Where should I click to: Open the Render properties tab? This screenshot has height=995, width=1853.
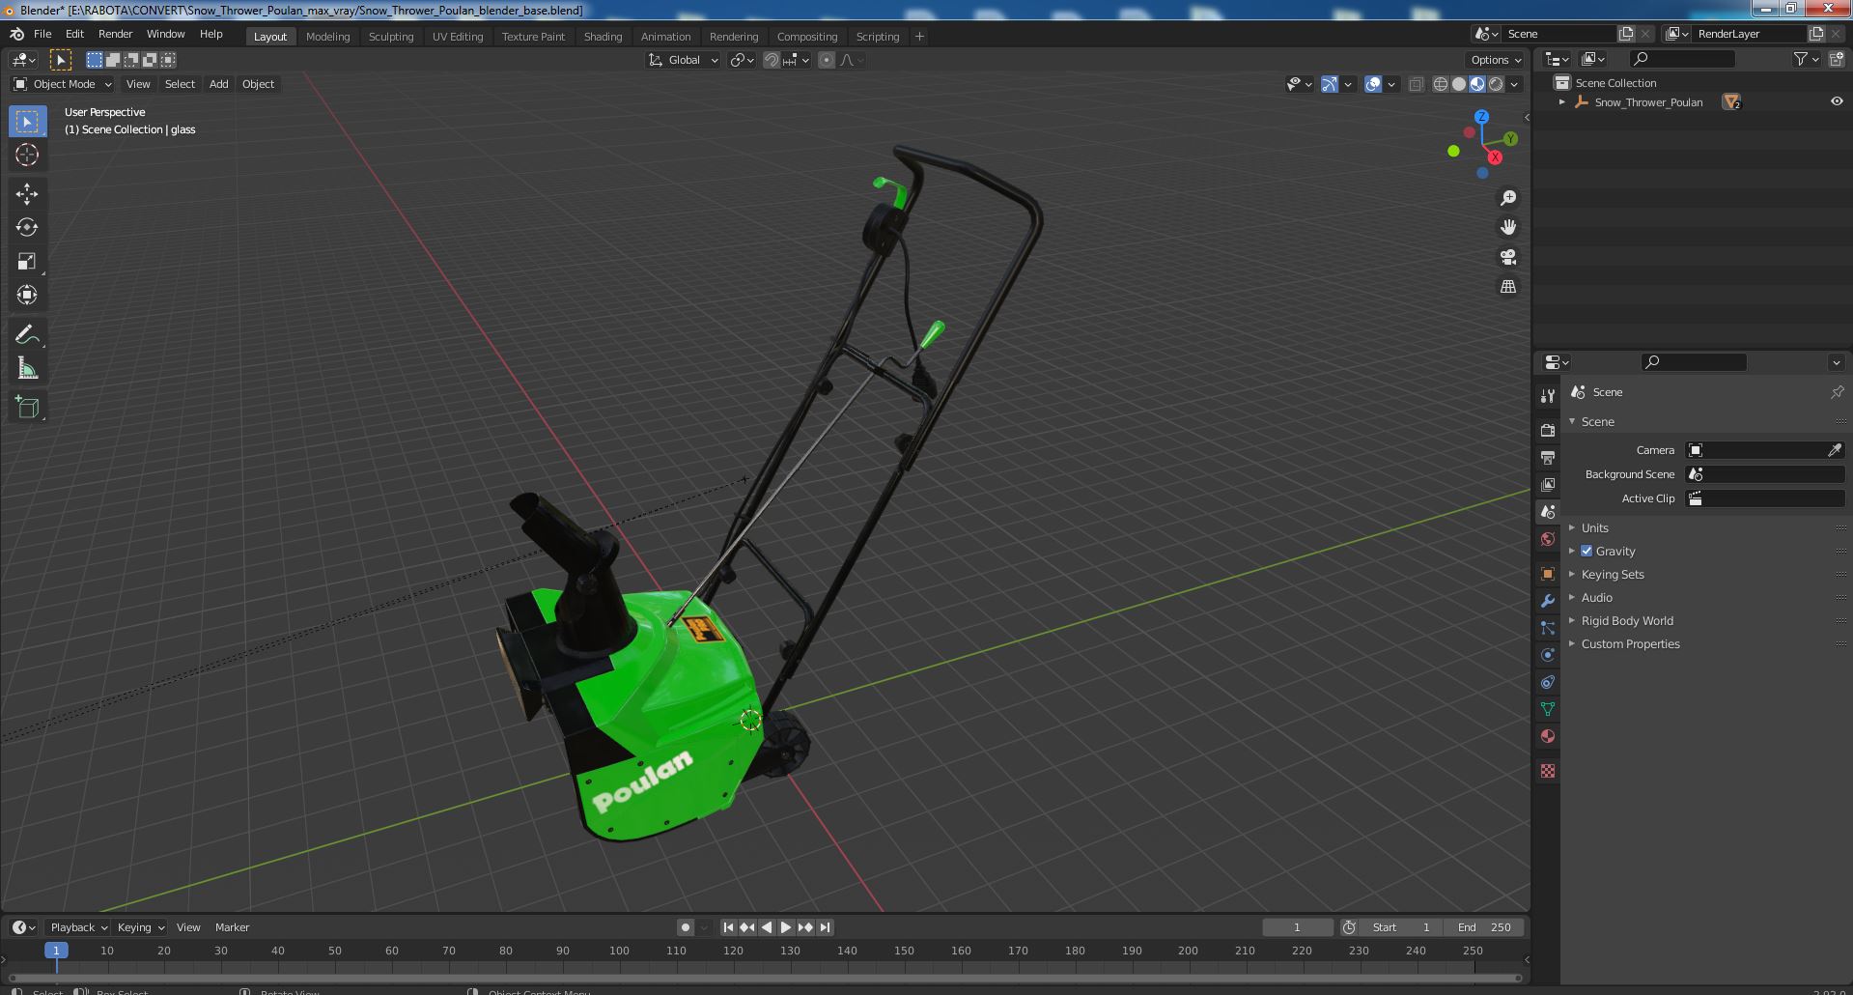click(1548, 430)
